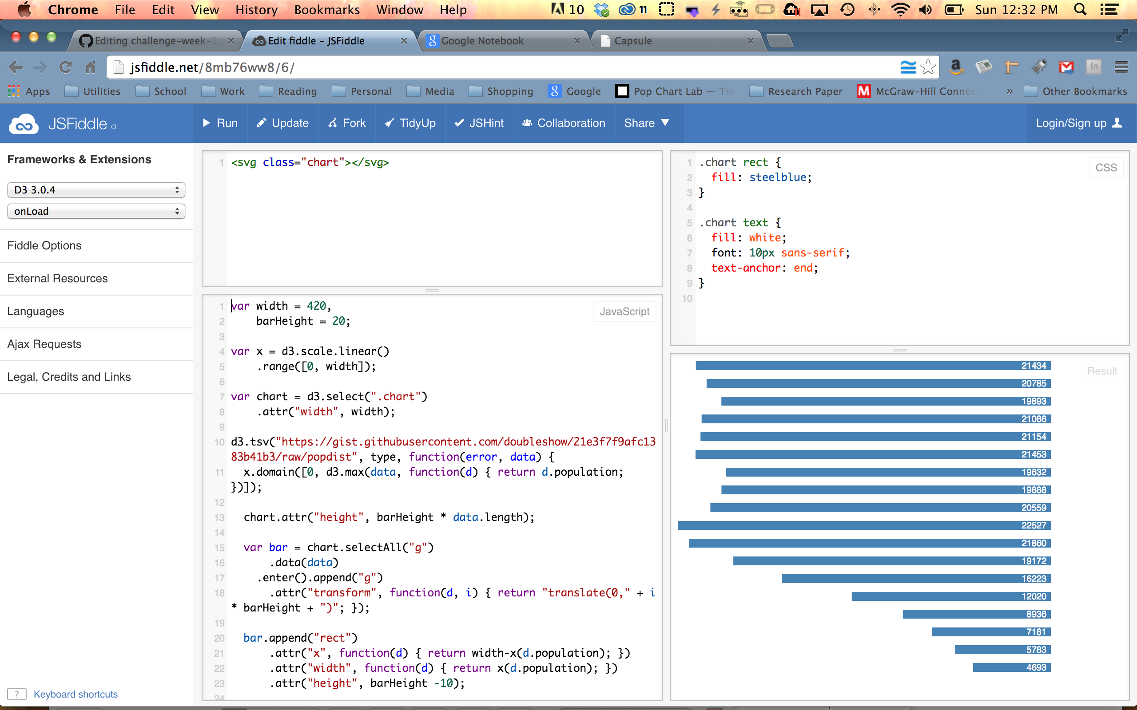Show hidden bookmarks with the chevron
Image resolution: width=1137 pixels, height=710 pixels.
tap(1009, 91)
